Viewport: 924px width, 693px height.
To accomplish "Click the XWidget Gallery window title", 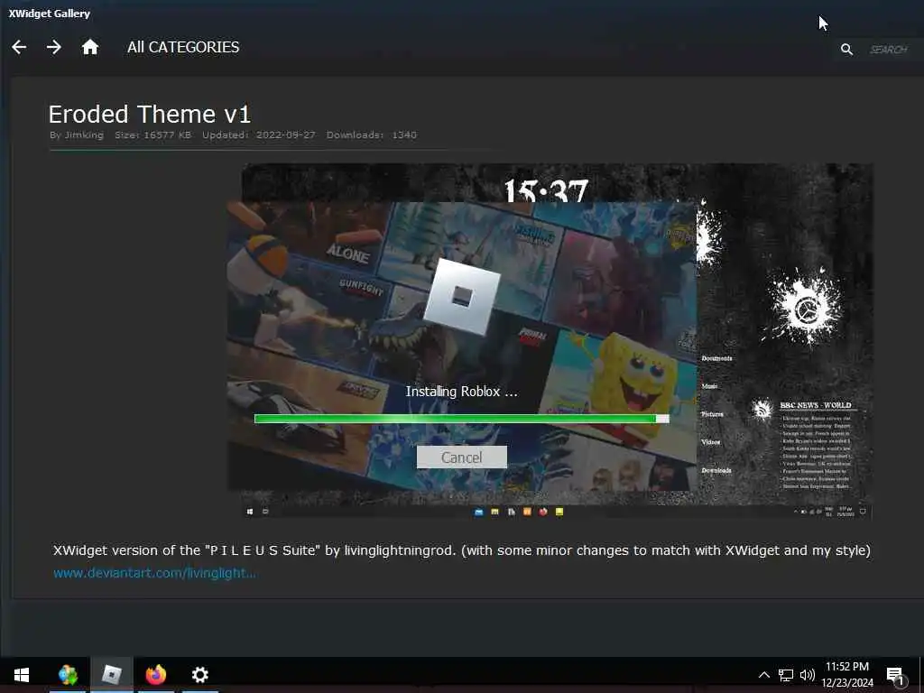I will tap(49, 14).
